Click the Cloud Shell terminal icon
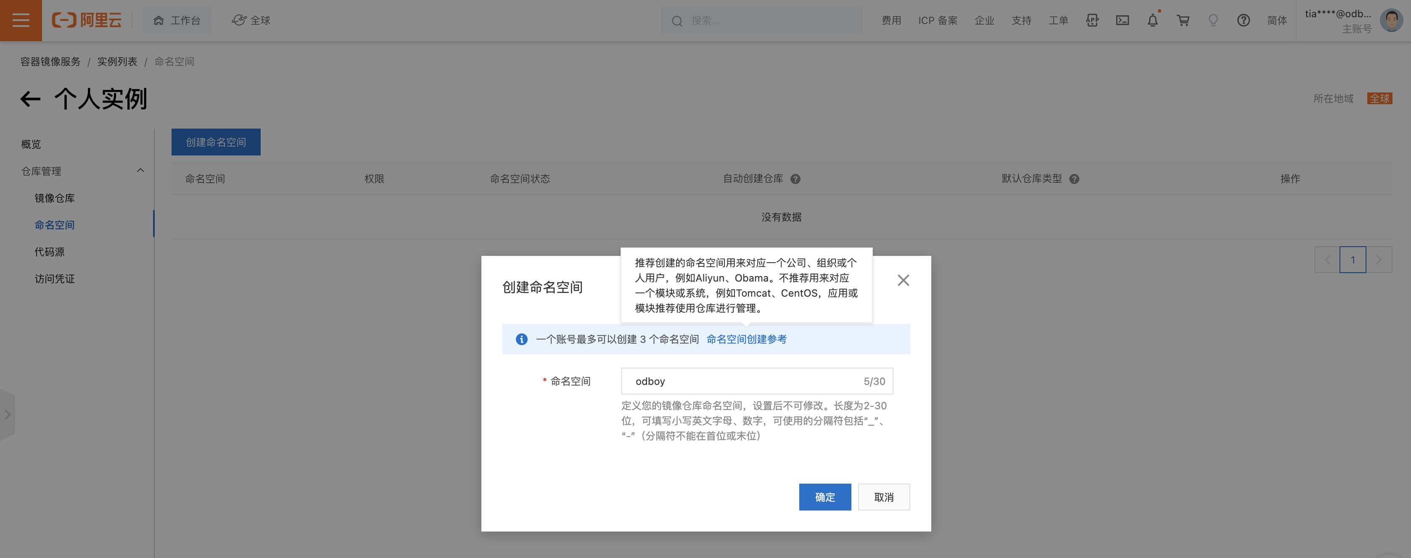 click(1122, 21)
